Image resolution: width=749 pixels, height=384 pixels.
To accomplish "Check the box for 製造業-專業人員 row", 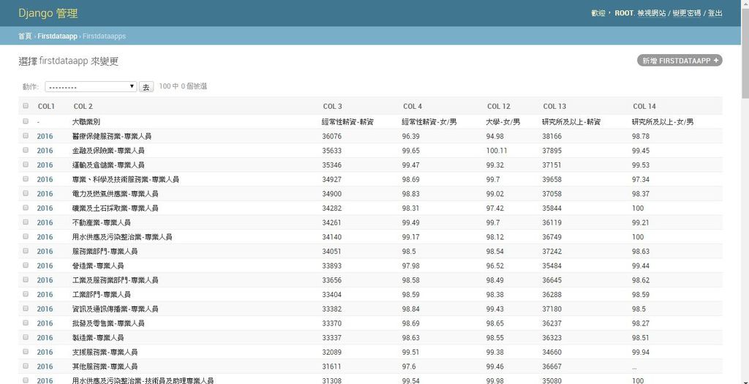I will click(26, 337).
